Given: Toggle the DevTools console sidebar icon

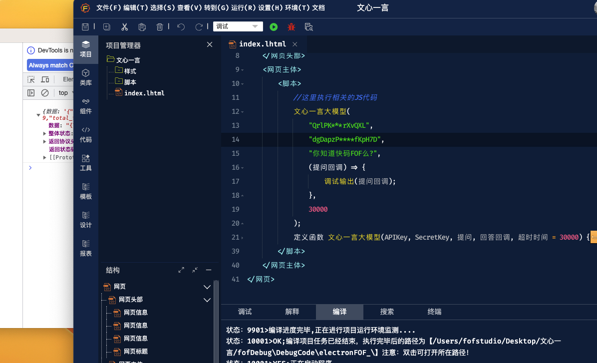Looking at the screenshot, I should tap(31, 92).
